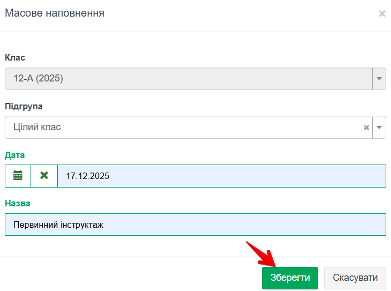Focus the date field showing 17.12.2025
The width and height of the screenshot is (391, 291).
[221, 176]
